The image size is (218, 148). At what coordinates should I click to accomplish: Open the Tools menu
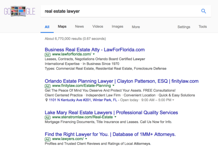[x=203, y=26]
